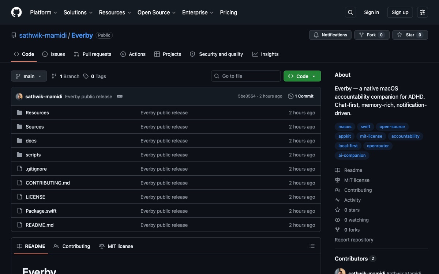Click the docs folder icon

[x=20, y=141]
